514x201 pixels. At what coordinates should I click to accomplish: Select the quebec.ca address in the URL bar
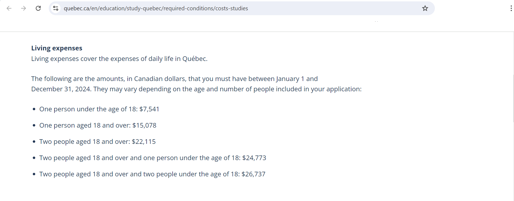point(76,8)
